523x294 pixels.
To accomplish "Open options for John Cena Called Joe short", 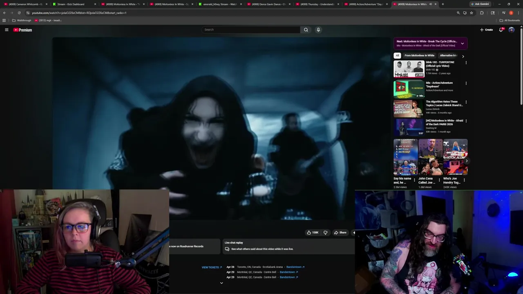I will pyautogui.click(x=439, y=180).
